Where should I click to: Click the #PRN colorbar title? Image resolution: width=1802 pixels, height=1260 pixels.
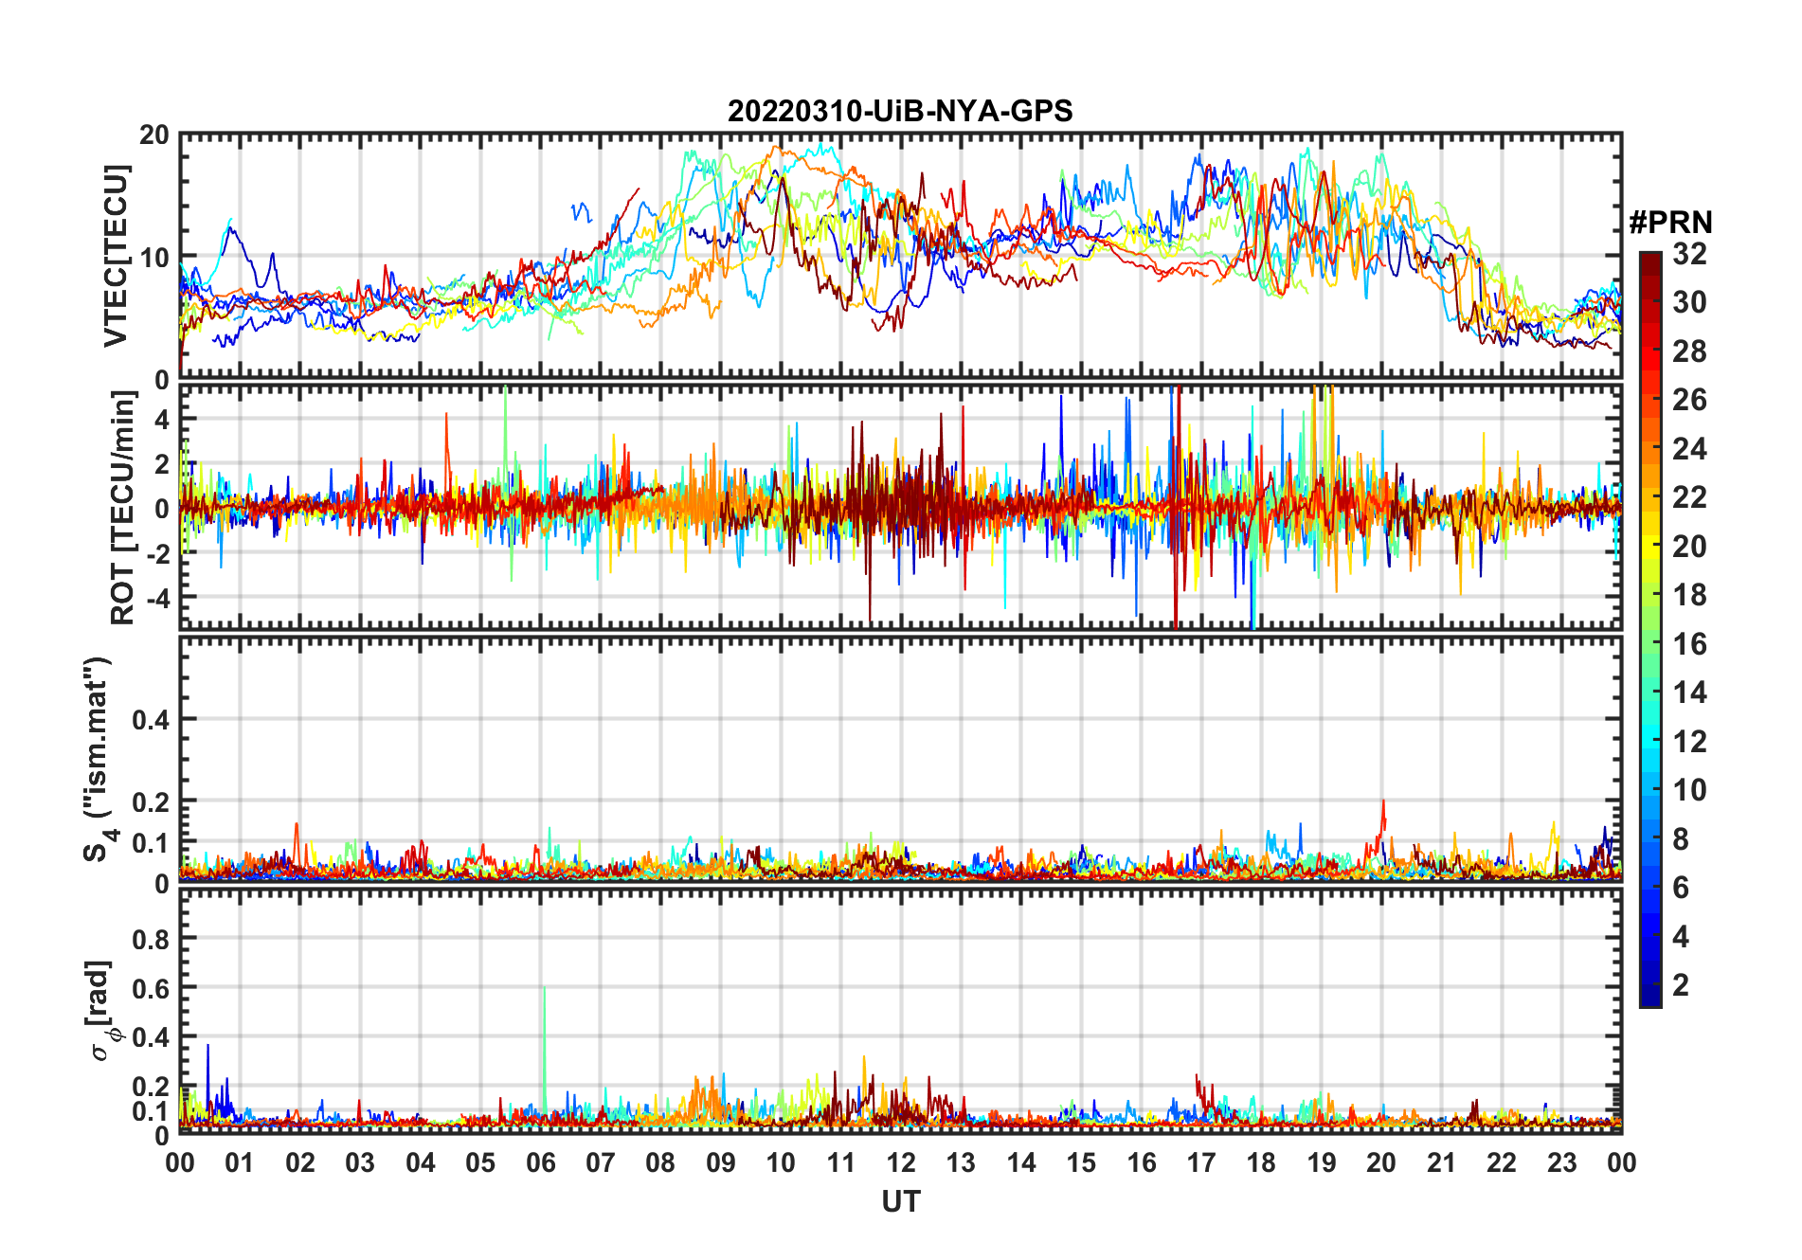pos(1670,223)
